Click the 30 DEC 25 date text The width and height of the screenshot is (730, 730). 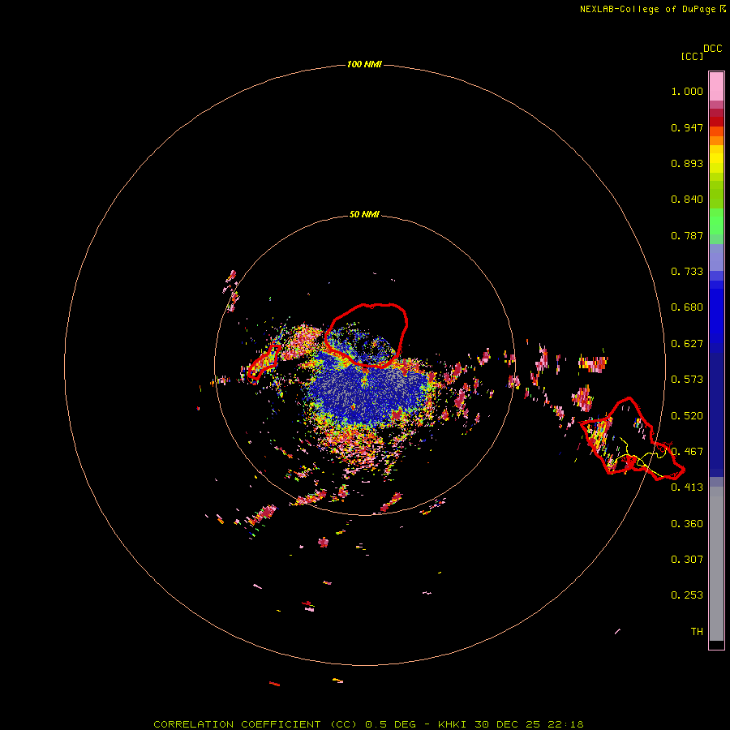[508, 724]
